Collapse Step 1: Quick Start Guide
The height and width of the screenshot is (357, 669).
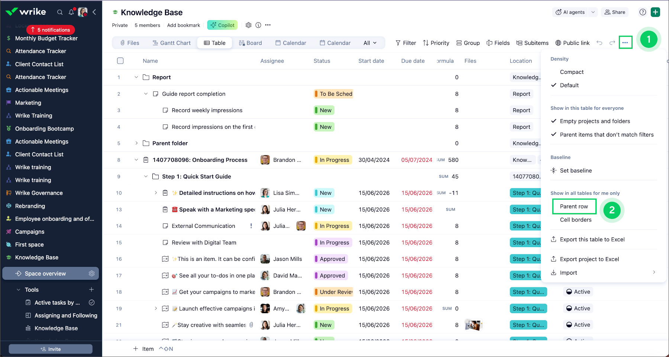146,176
